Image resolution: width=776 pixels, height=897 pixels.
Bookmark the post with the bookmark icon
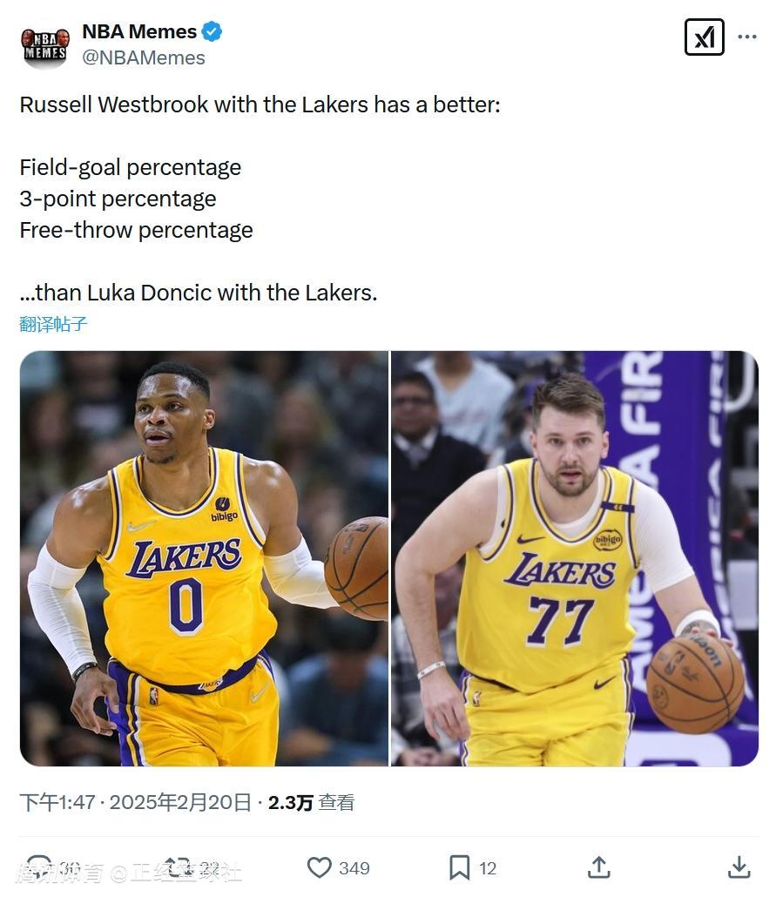(459, 867)
